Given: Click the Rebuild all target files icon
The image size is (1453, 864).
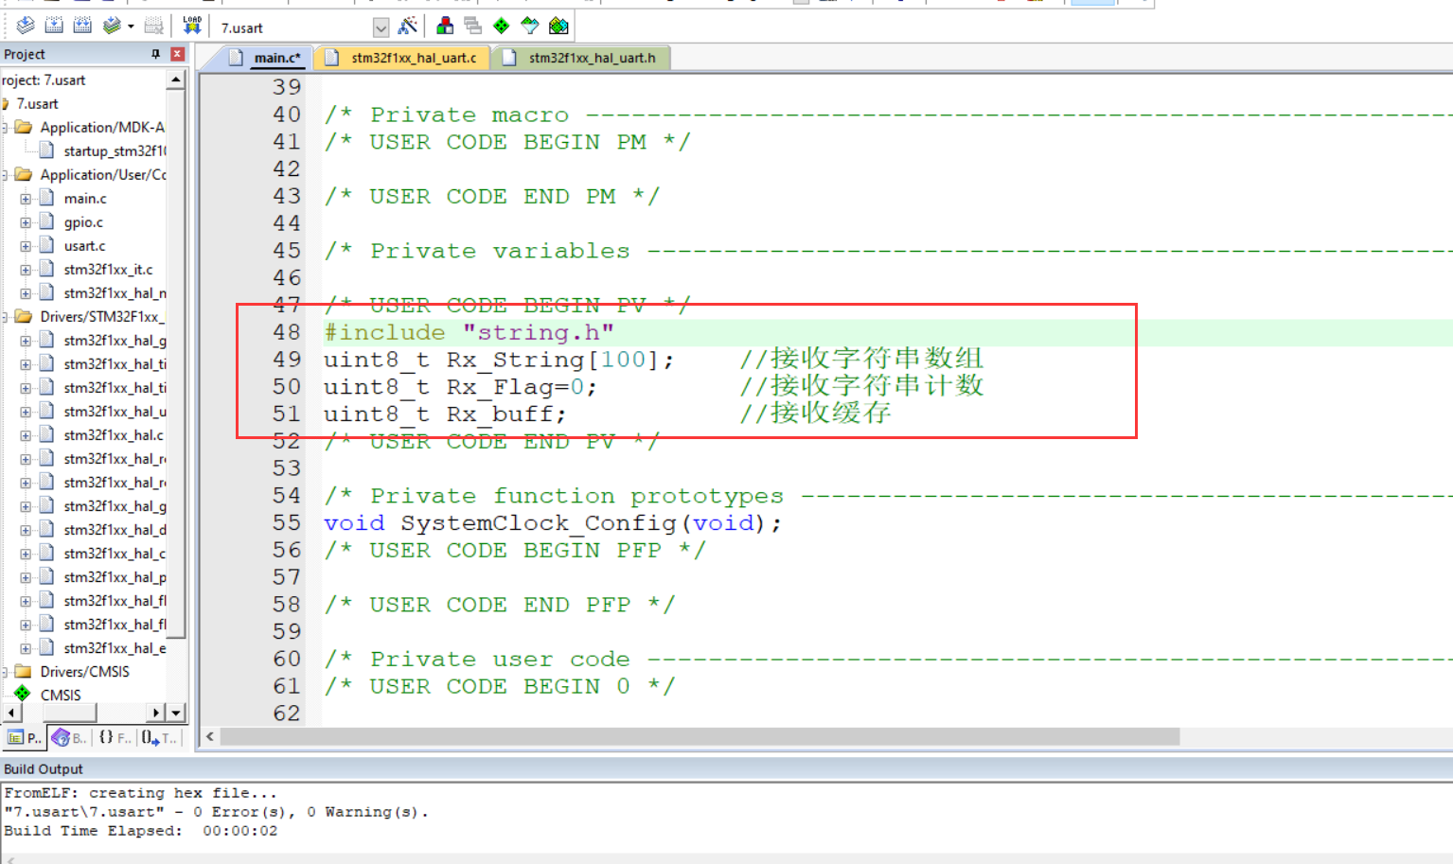Looking at the screenshot, I should (x=82, y=26).
